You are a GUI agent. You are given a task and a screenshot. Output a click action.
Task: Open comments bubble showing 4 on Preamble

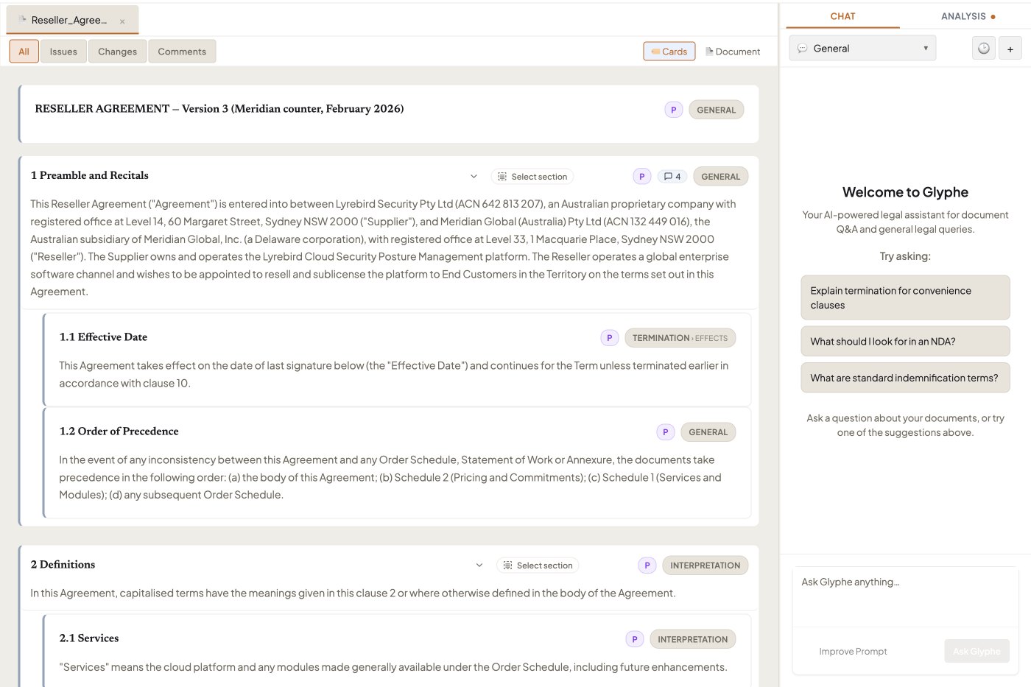click(x=672, y=177)
